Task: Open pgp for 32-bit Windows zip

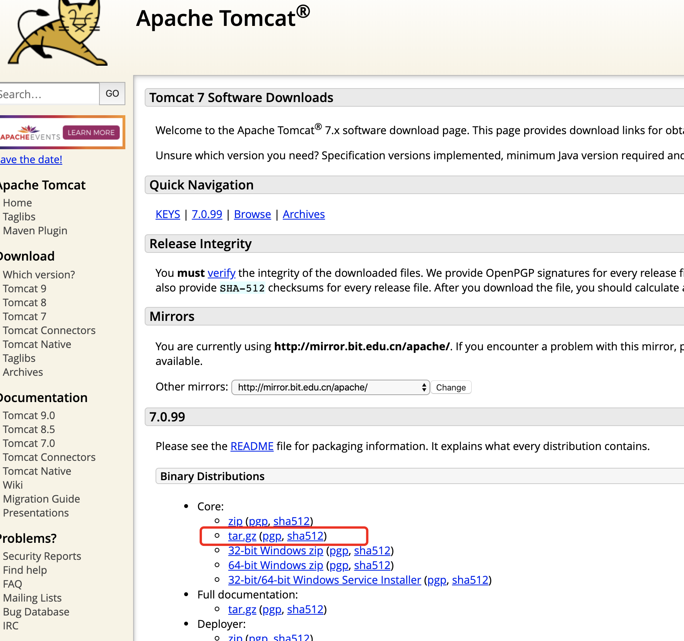Action: coord(339,551)
